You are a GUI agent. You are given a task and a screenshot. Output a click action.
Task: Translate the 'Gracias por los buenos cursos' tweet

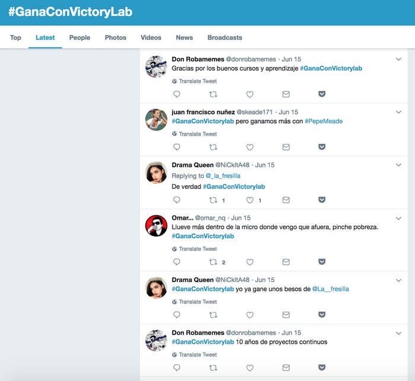tap(194, 81)
